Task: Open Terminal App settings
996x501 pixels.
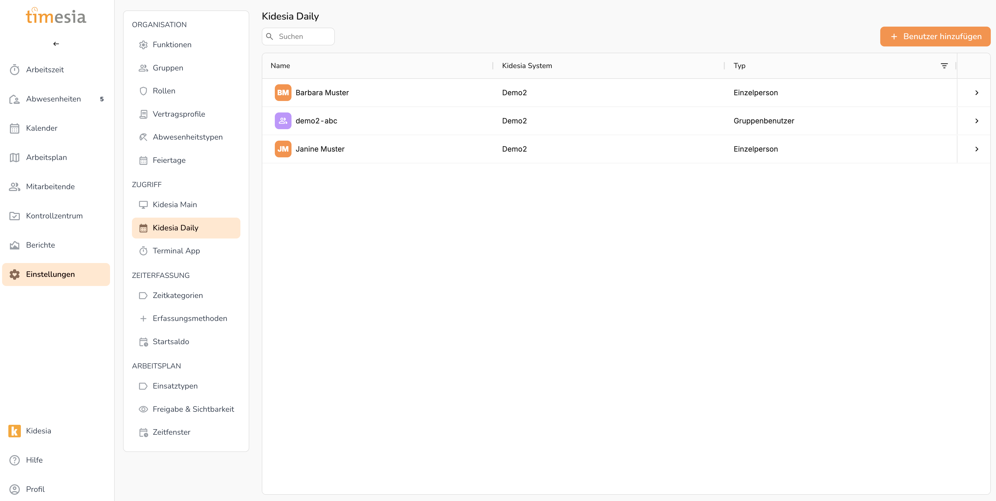Action: [176, 251]
